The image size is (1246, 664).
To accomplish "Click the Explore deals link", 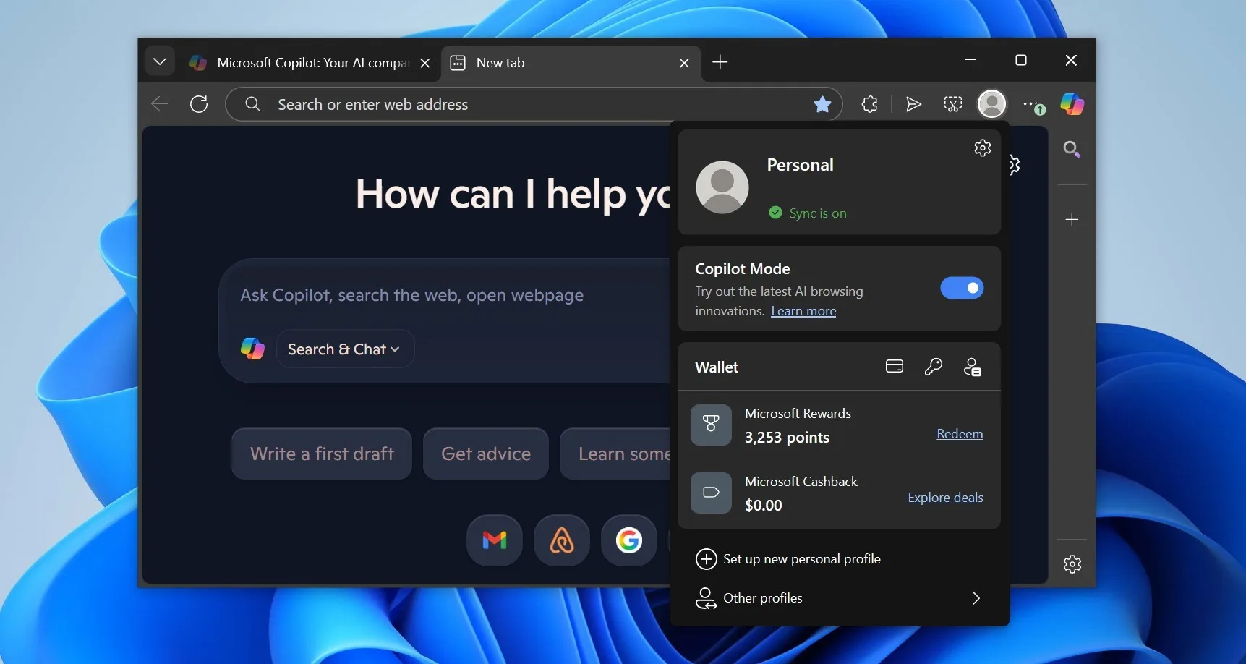I will tap(945, 498).
